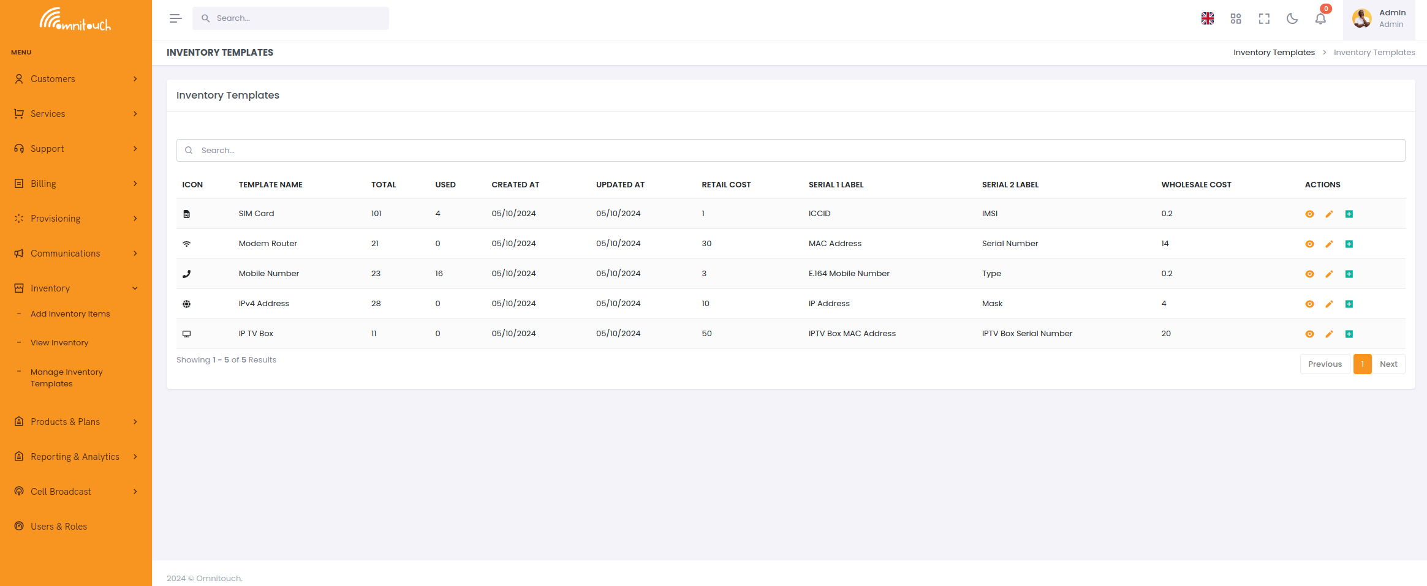Open the Add Inventory Items page
The image size is (1427, 586).
tap(70, 314)
